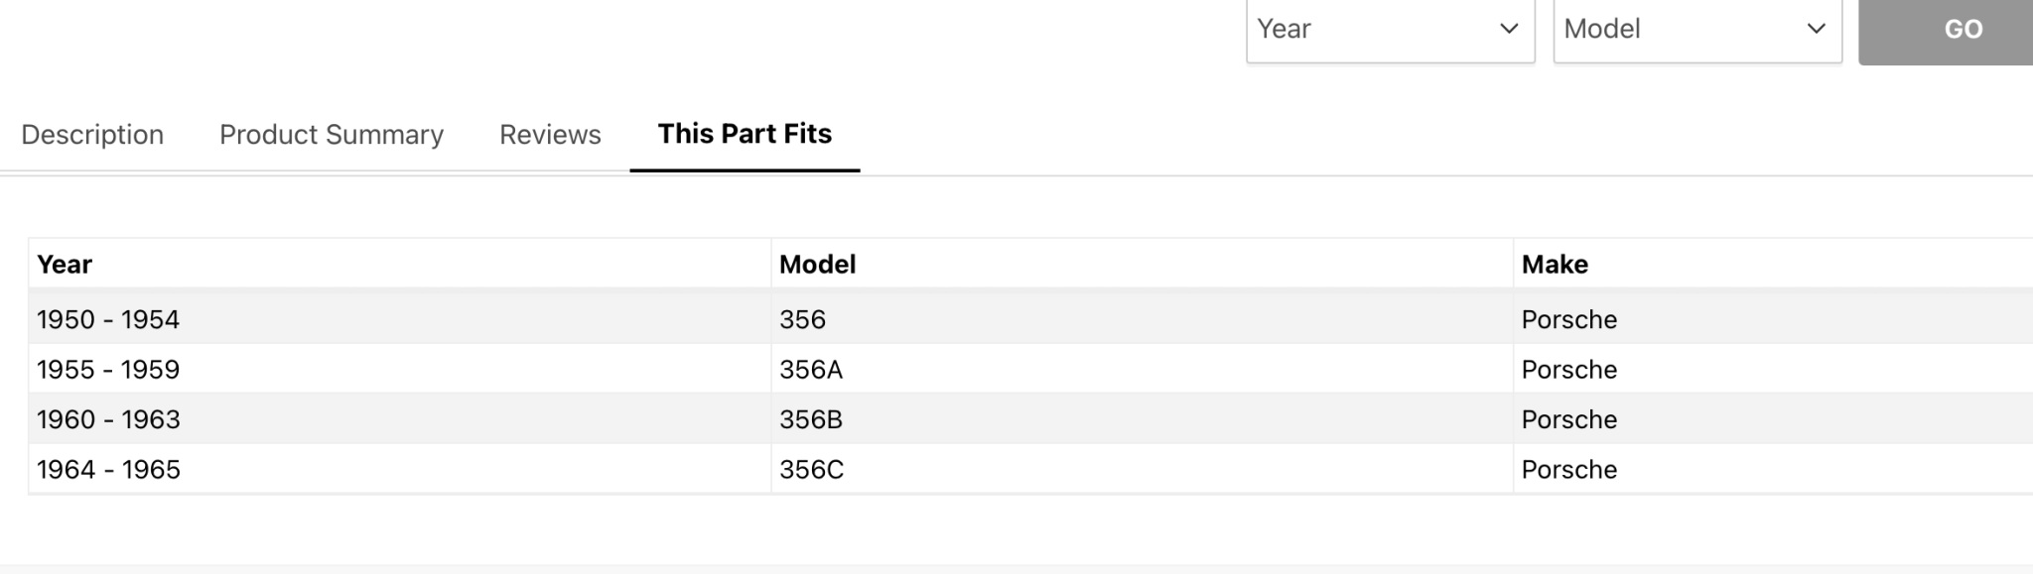This screenshot has width=2033, height=574.
Task: Show the Reviews tab
Action: coord(550,135)
